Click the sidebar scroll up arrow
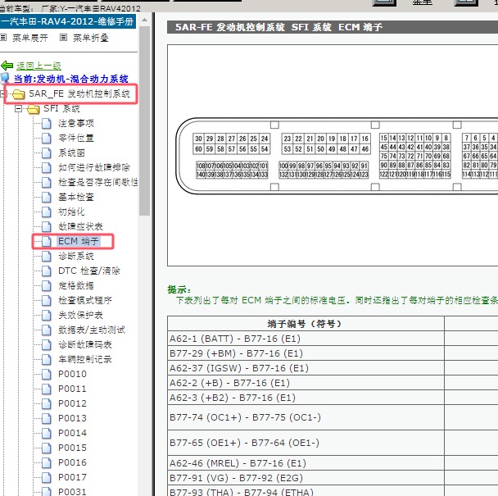The image size is (498, 496). pos(144,20)
